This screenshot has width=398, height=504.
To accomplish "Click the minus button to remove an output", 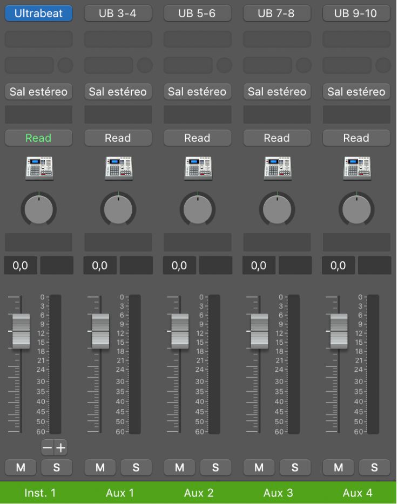I will tap(48, 447).
